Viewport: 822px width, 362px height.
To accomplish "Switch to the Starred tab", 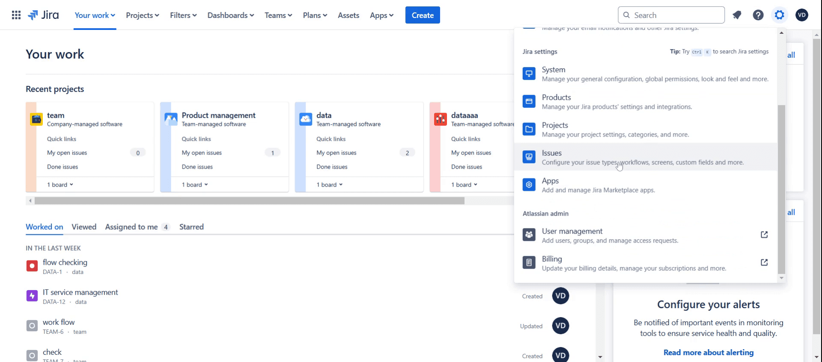I will point(191,227).
